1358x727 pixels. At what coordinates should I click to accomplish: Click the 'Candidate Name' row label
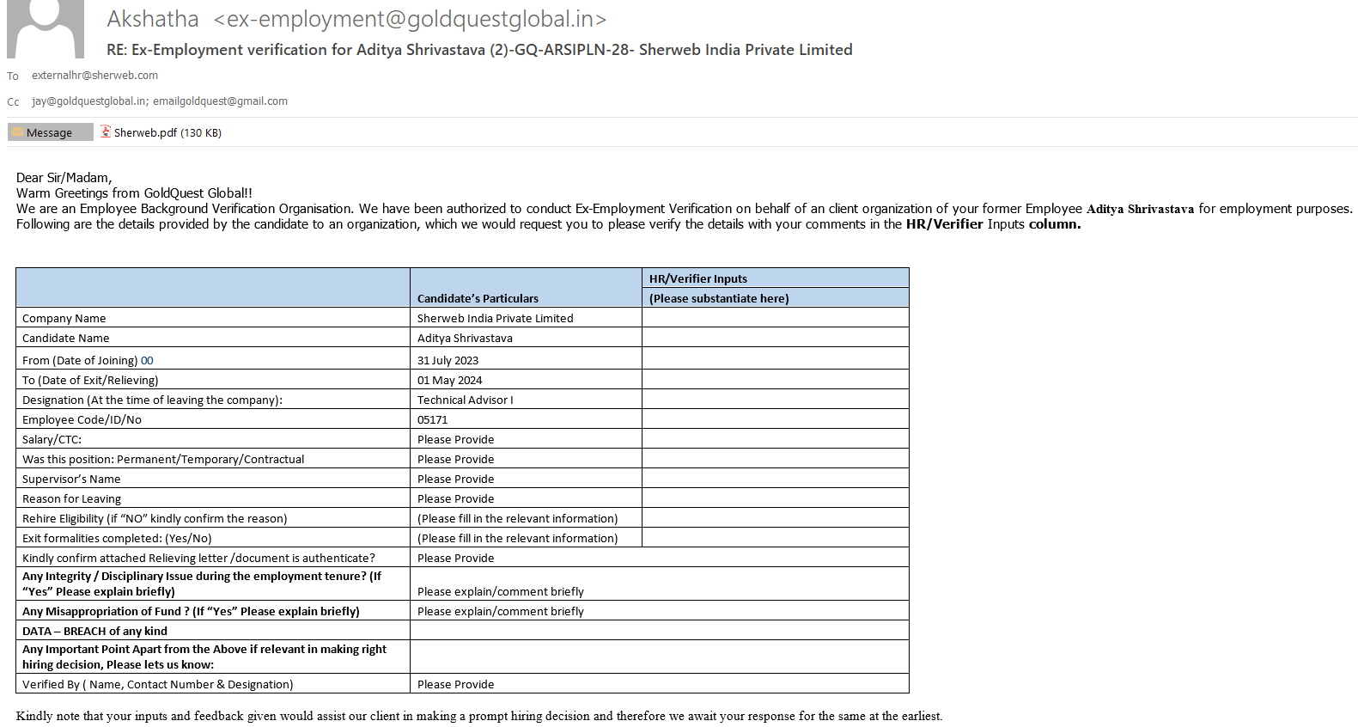click(66, 338)
